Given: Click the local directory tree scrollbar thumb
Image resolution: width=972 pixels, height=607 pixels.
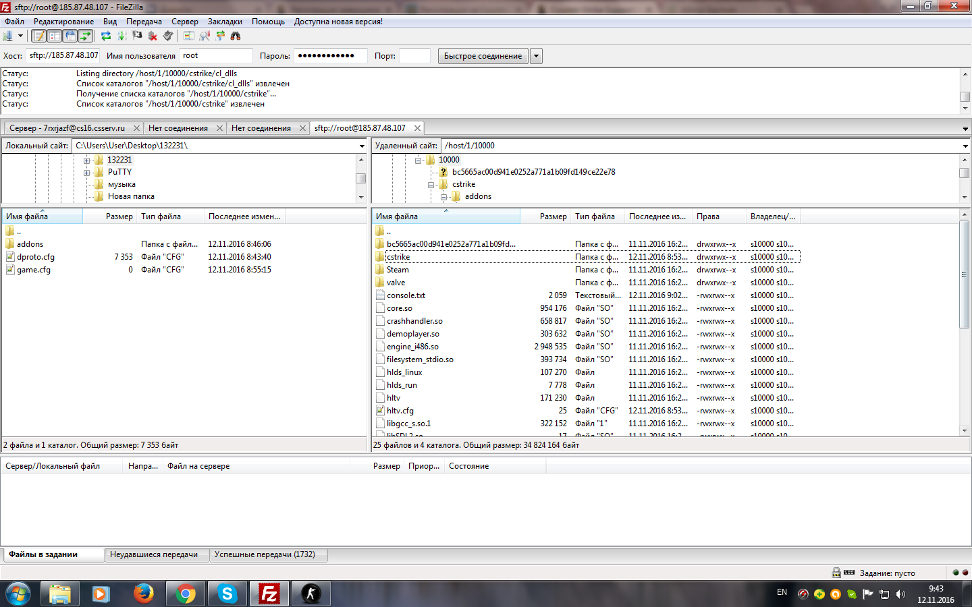Looking at the screenshot, I should pyautogui.click(x=361, y=178).
